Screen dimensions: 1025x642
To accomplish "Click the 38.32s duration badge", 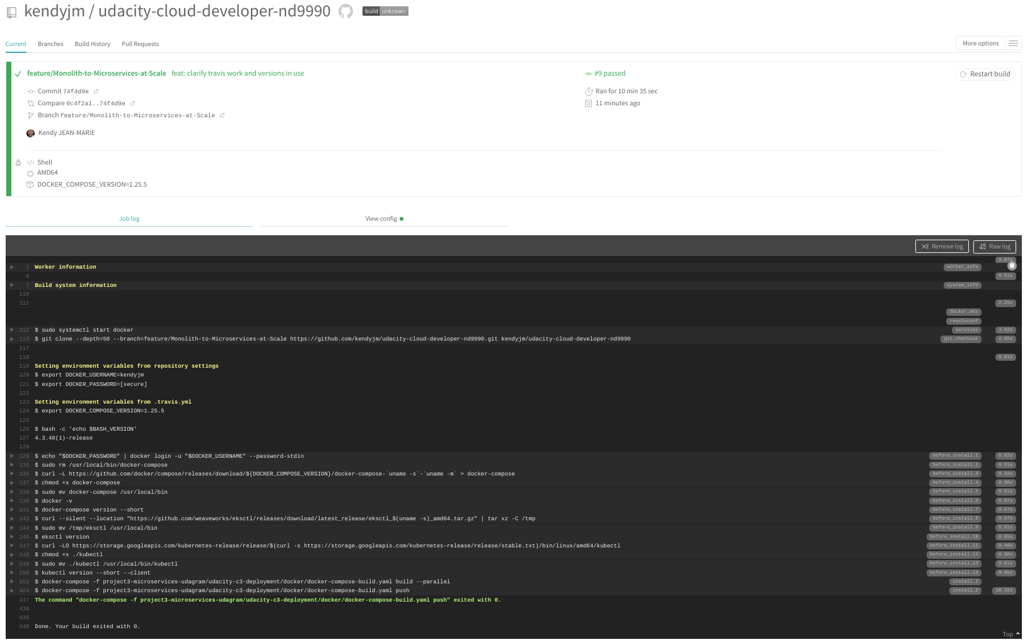I will (x=1004, y=590).
